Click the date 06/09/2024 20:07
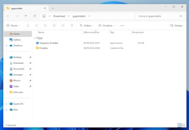189x130 pixels. [92, 43]
